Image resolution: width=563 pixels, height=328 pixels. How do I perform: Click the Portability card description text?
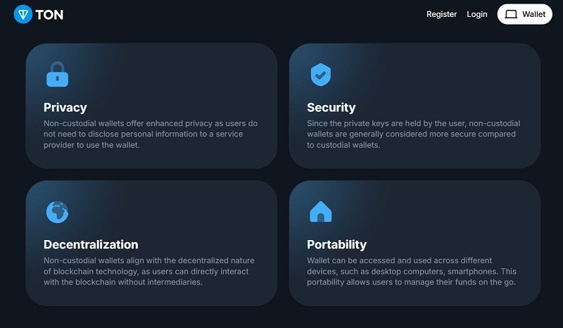[412, 271]
